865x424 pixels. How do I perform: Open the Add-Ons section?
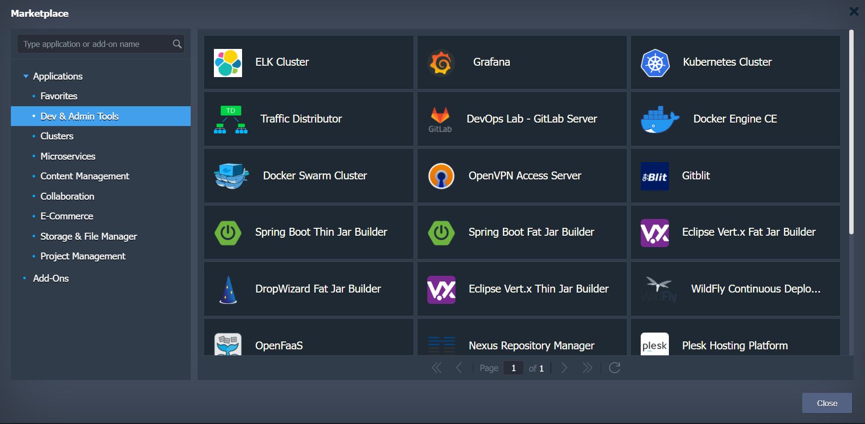click(51, 278)
